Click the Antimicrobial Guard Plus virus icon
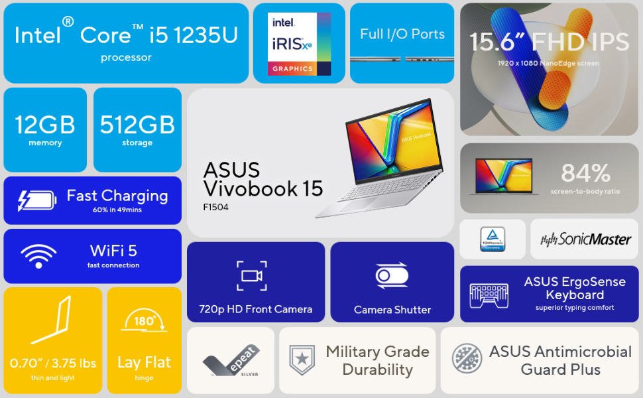The width and height of the screenshot is (643, 398). pyautogui.click(x=467, y=359)
